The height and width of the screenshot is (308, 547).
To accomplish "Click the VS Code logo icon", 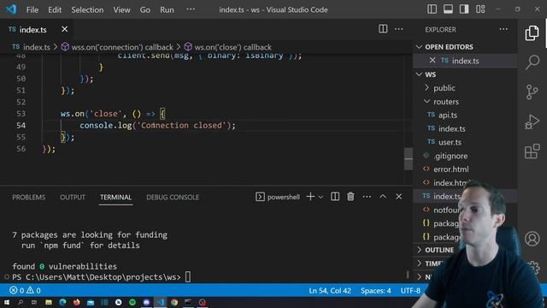I will point(11,9).
